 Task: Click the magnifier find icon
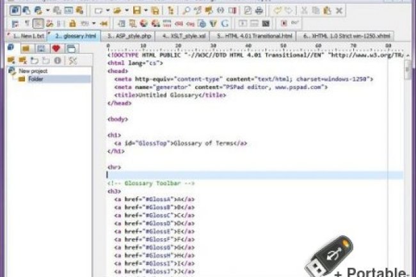186,11
